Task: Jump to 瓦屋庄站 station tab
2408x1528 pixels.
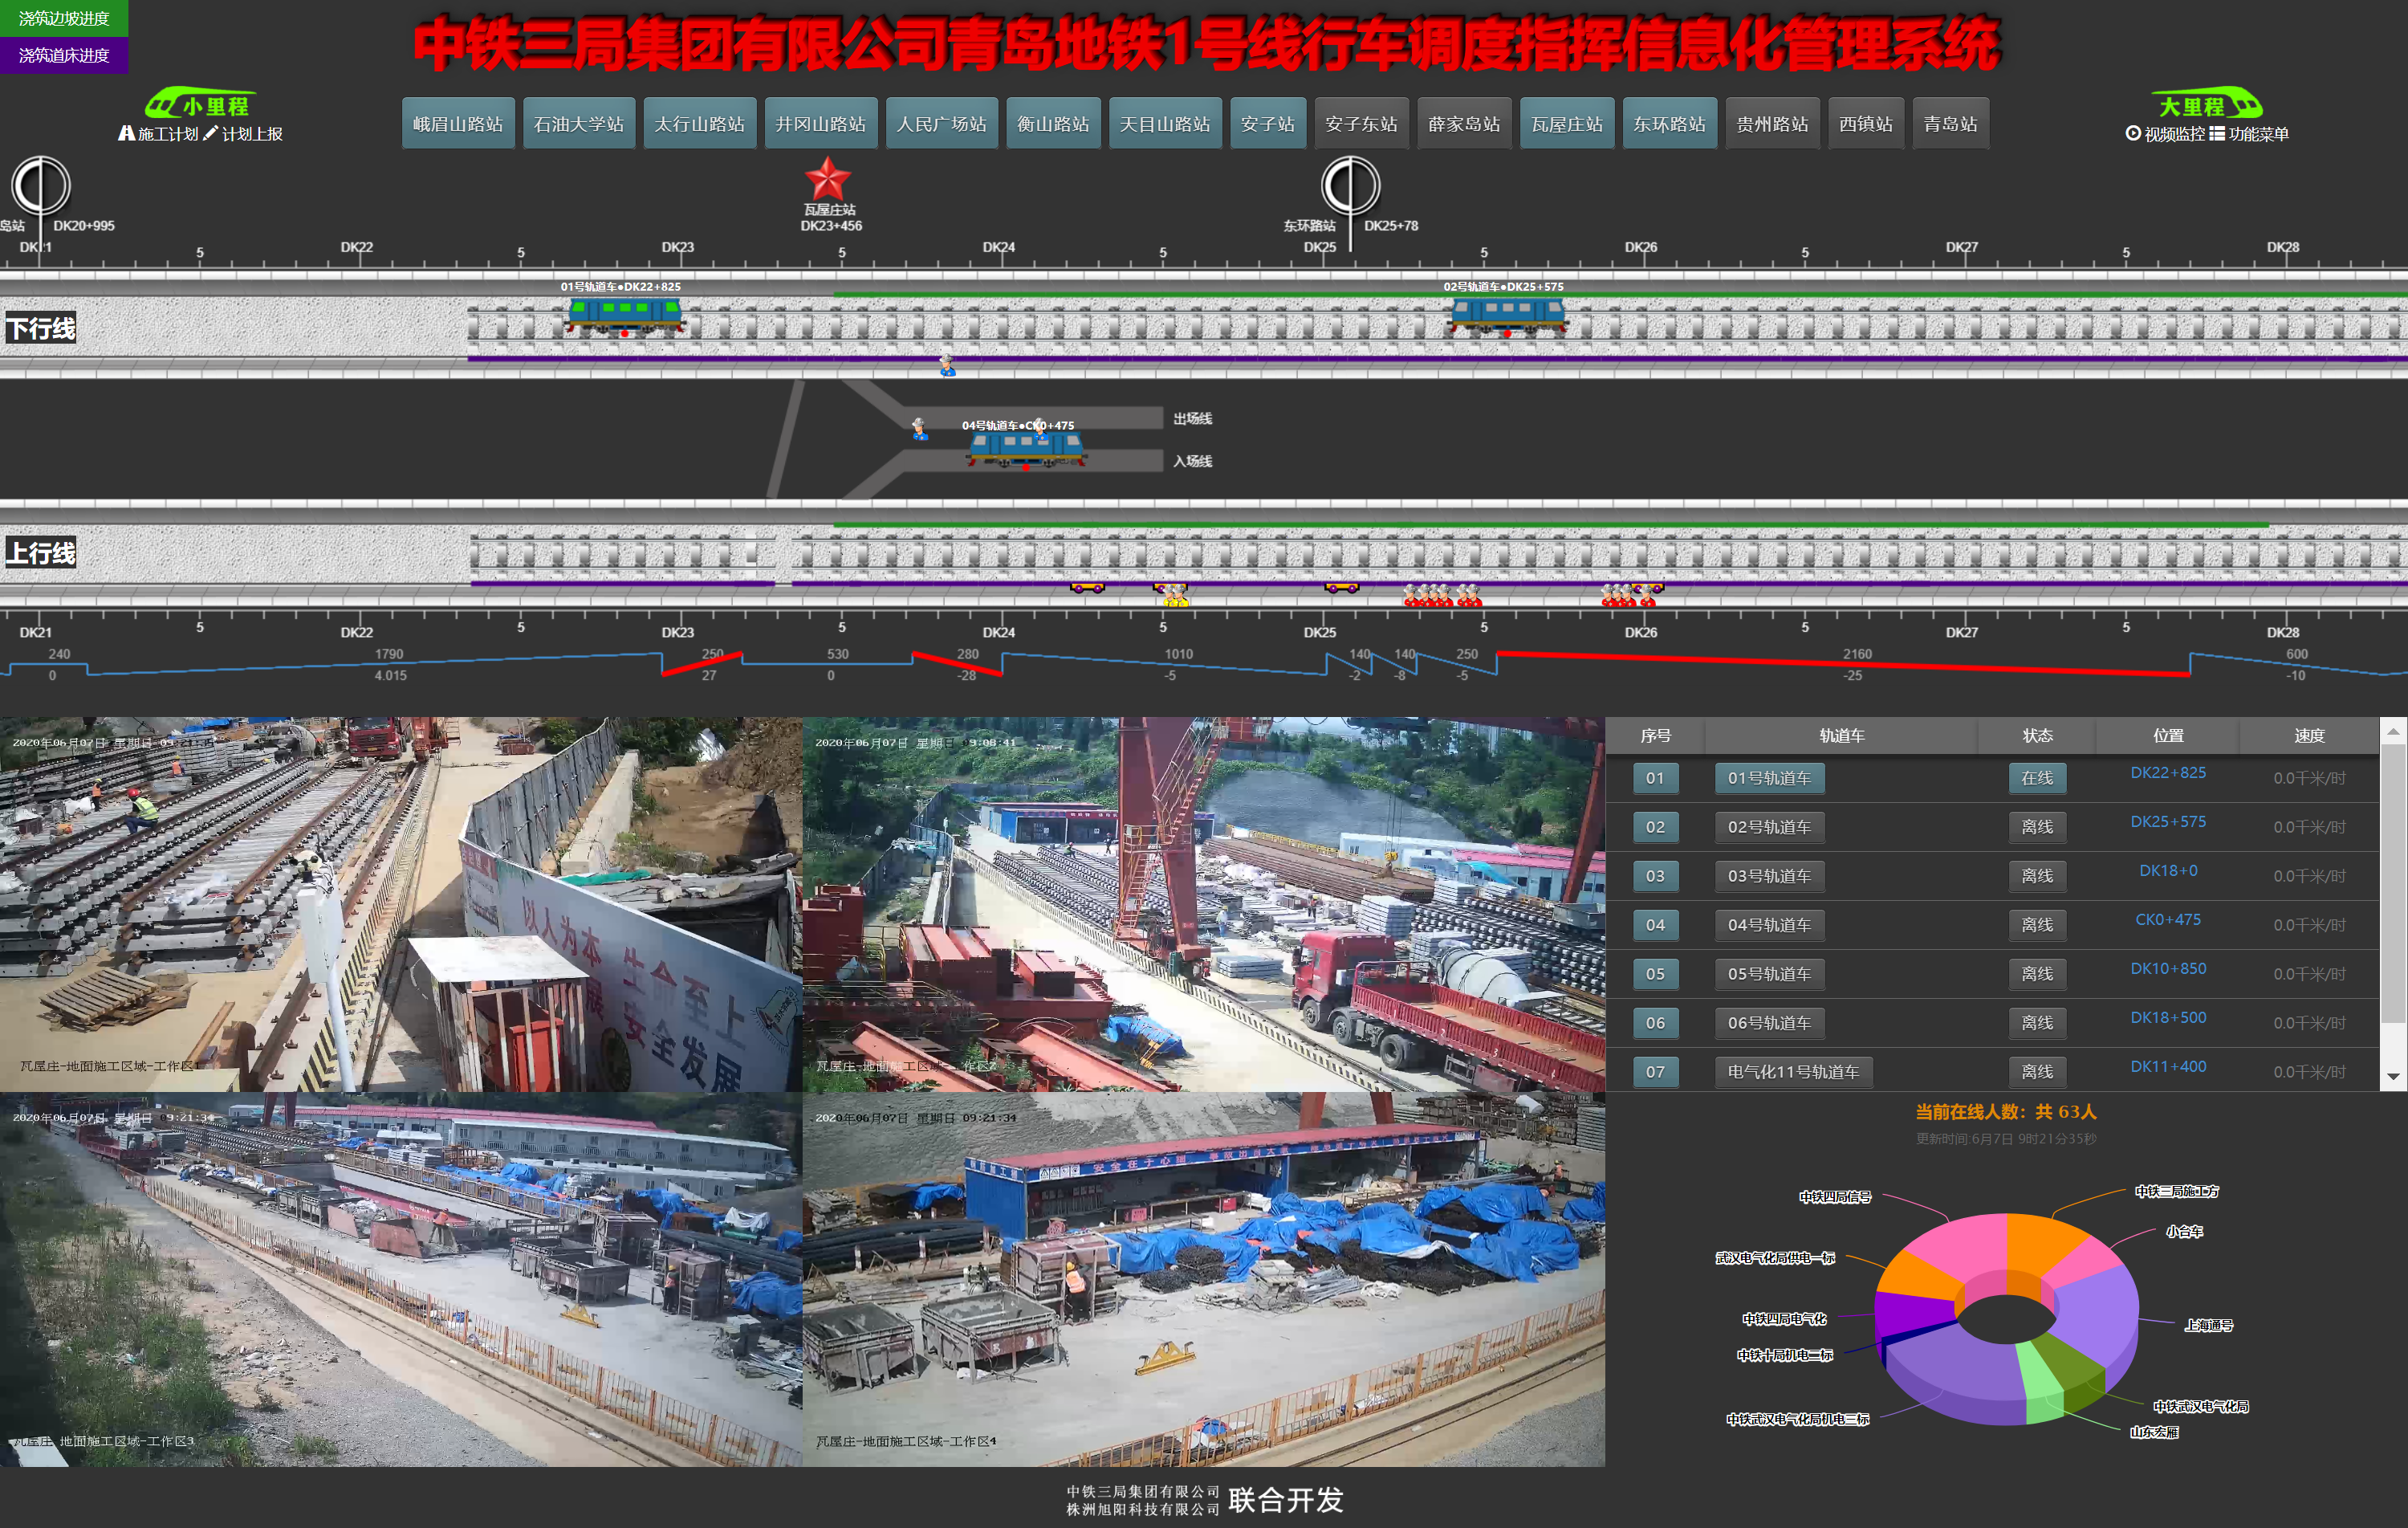Action: click(1566, 124)
